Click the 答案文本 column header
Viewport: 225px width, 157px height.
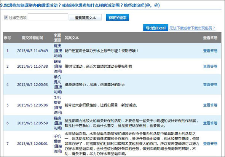tap(72, 38)
